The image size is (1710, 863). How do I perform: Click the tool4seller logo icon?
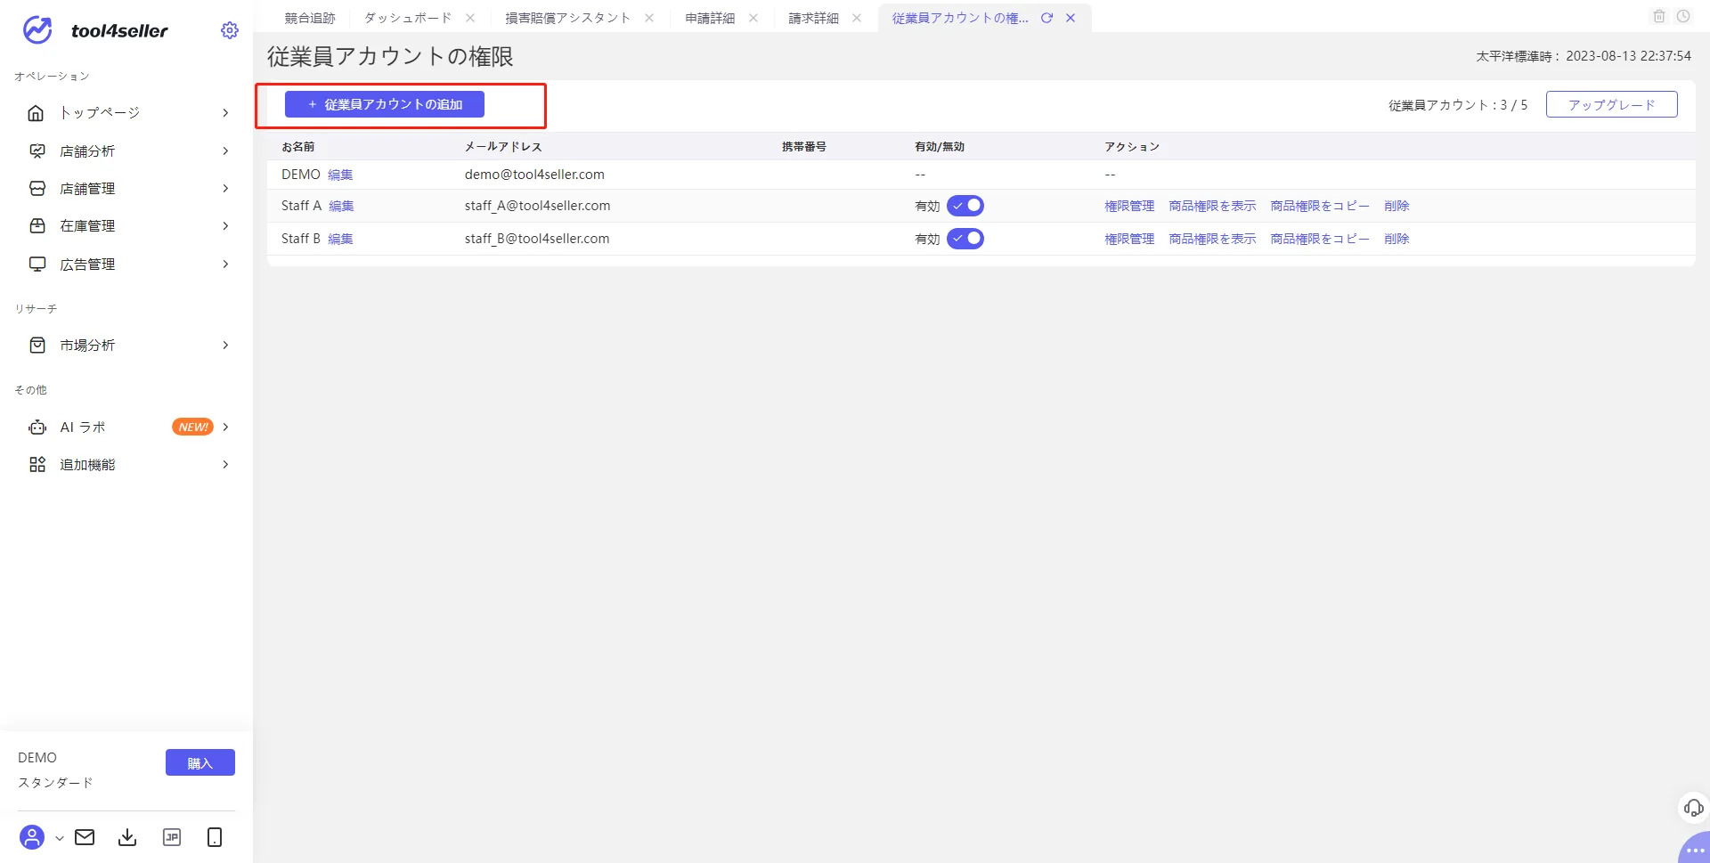[37, 30]
